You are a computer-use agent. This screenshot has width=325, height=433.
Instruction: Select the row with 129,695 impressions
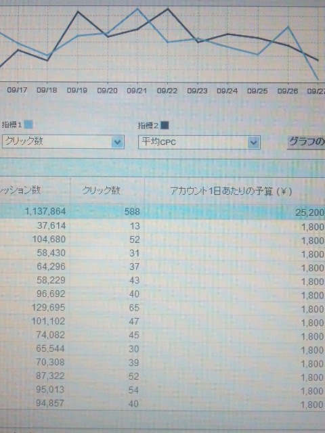tap(162, 308)
